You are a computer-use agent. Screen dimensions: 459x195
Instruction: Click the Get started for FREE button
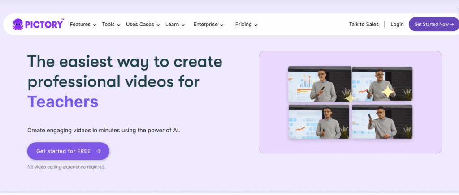68,151
